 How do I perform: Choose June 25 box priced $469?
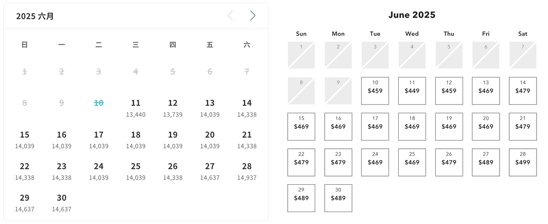tap(412, 162)
